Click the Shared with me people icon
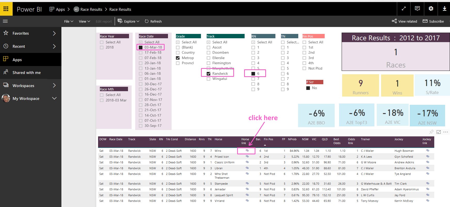The image size is (450, 207). pyautogui.click(x=6, y=72)
